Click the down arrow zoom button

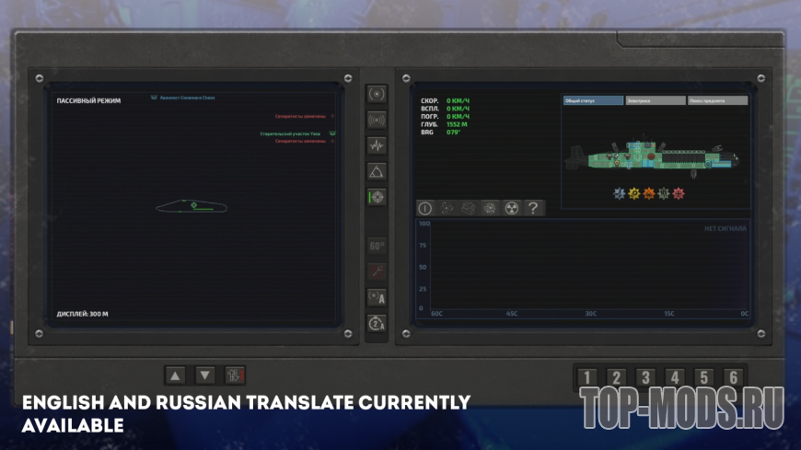click(204, 376)
